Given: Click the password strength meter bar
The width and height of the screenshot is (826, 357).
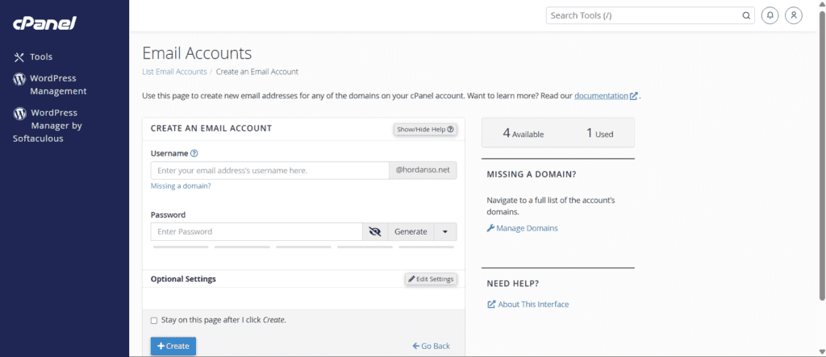Looking at the screenshot, I should click(x=303, y=247).
